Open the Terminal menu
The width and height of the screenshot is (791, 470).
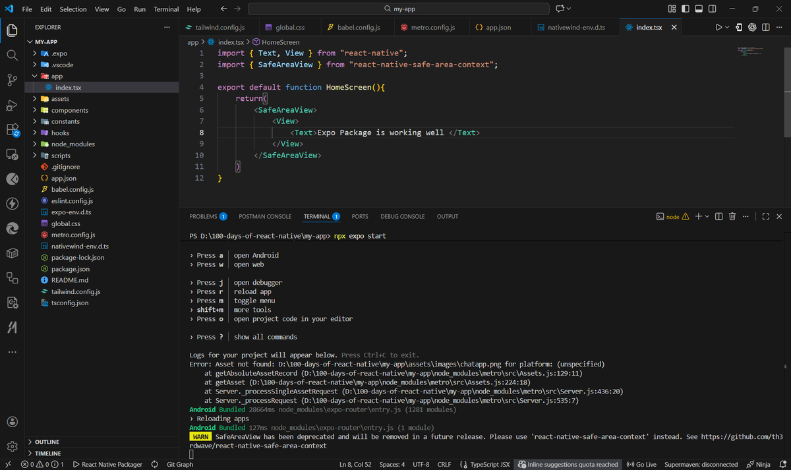pyautogui.click(x=165, y=9)
